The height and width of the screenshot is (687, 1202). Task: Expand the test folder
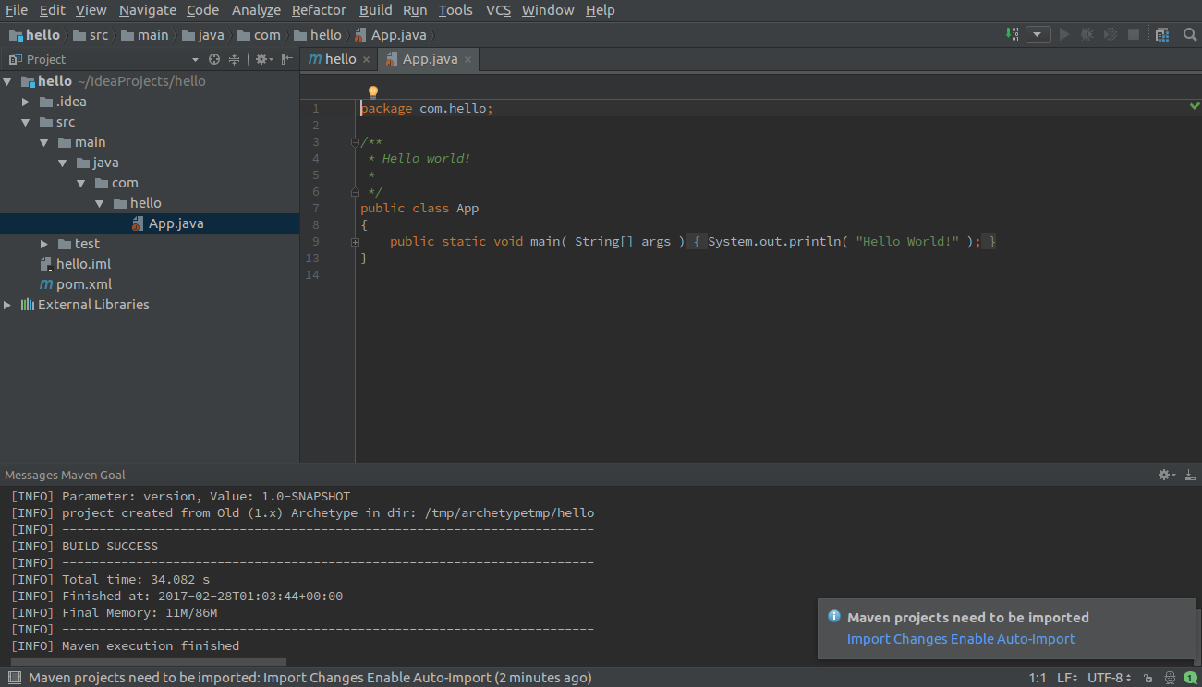tap(44, 244)
